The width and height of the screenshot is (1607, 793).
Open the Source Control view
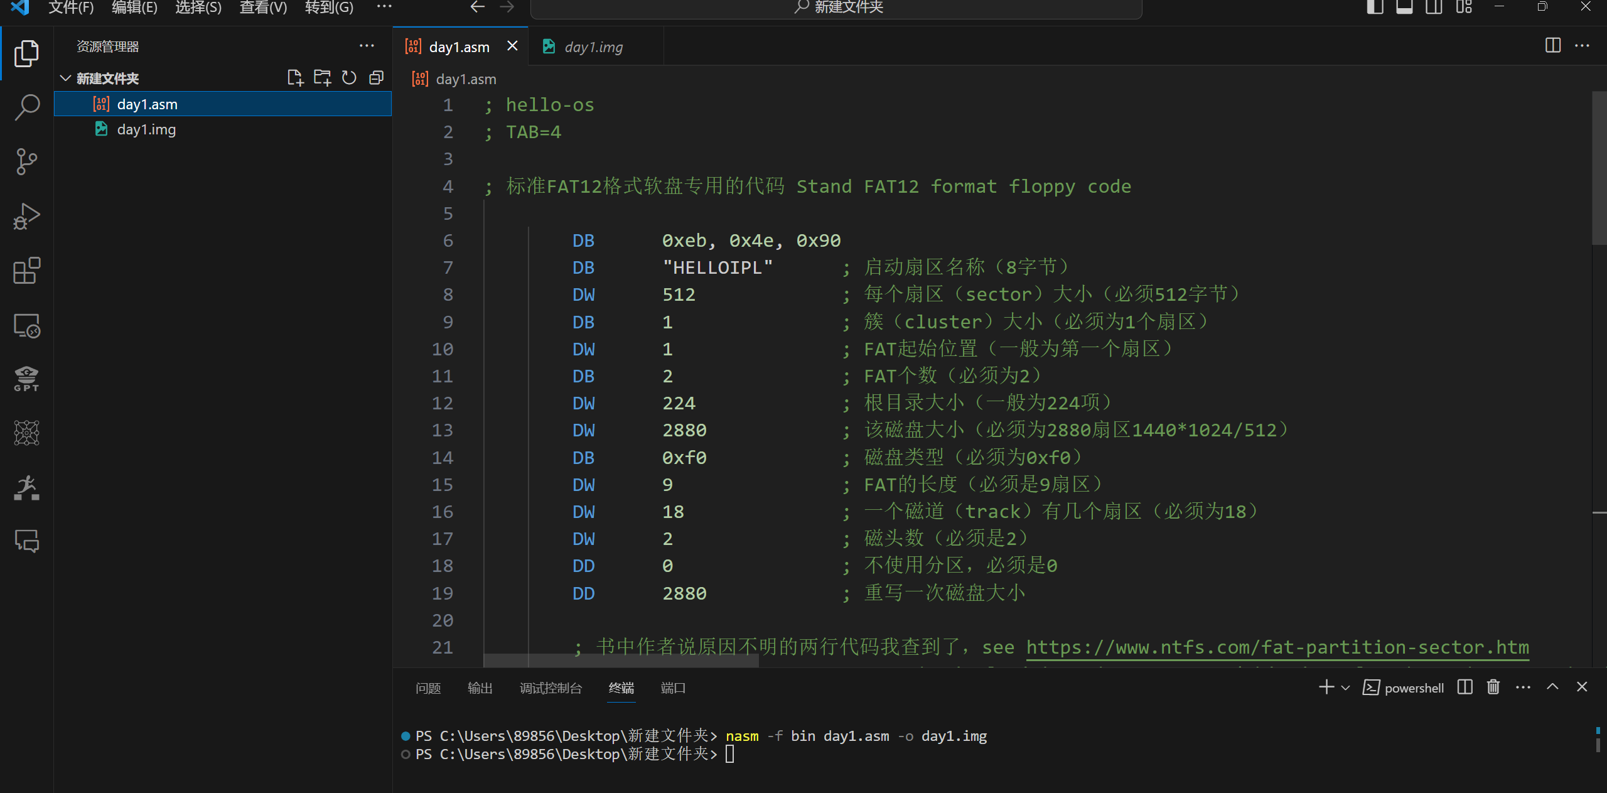26,162
